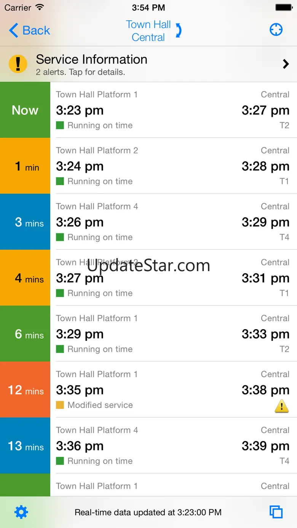The height and width of the screenshot is (528, 297).
Task: Open the 3:26 pm Platform 4 trip
Action: [173, 222]
